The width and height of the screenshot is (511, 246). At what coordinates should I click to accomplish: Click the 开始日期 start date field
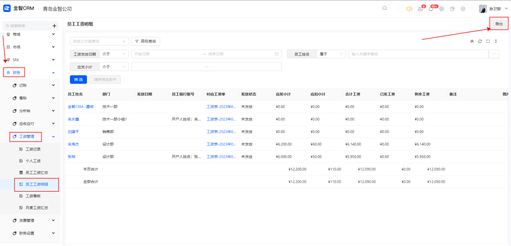pos(165,54)
